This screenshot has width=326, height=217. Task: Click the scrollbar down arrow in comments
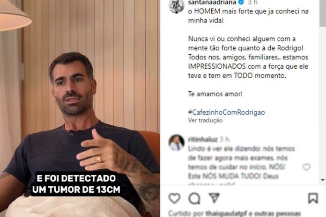tap(323, 180)
